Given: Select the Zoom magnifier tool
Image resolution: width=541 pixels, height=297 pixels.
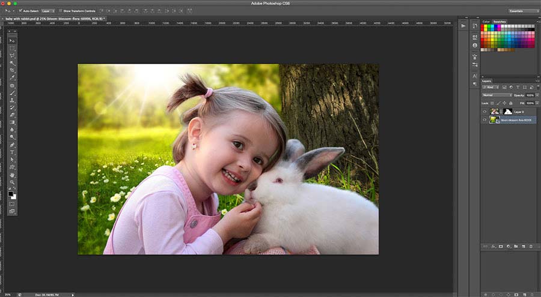Looking at the screenshot, I should pyautogui.click(x=12, y=182).
